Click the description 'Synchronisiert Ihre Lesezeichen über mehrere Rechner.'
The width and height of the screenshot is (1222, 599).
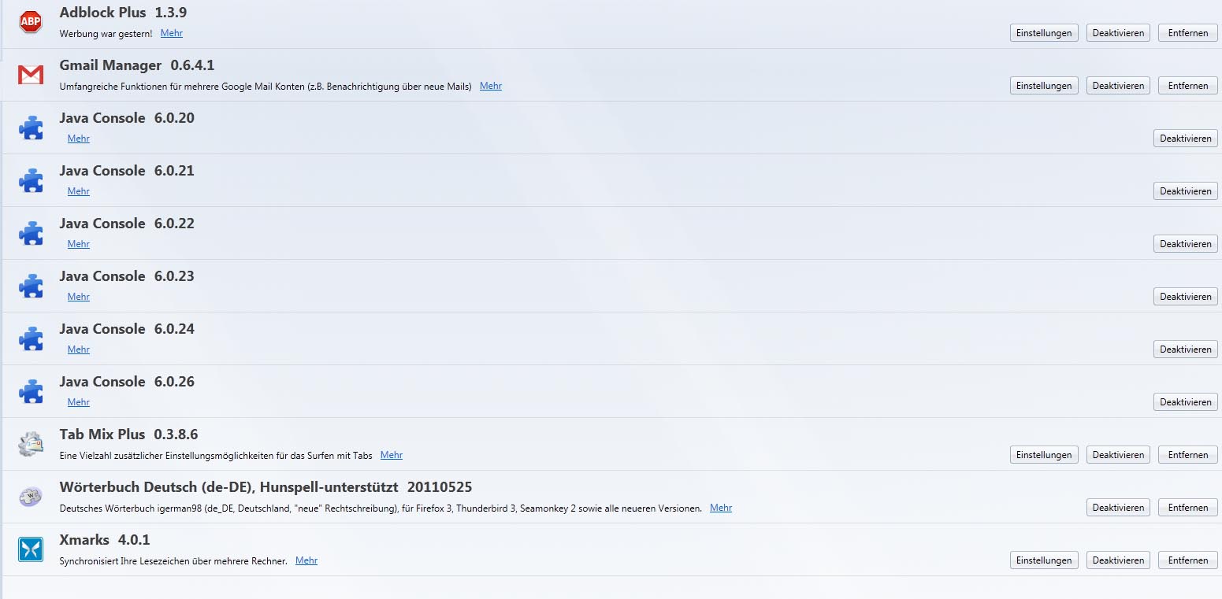point(173,561)
